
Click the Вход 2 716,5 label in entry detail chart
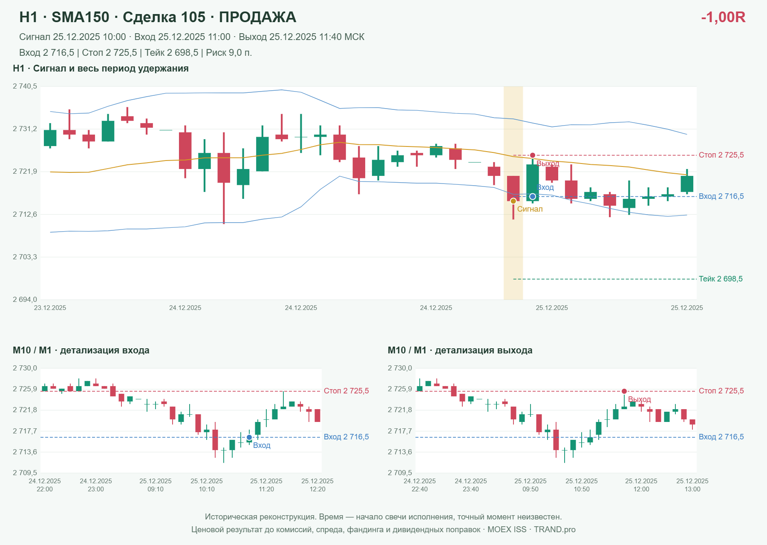(346, 437)
